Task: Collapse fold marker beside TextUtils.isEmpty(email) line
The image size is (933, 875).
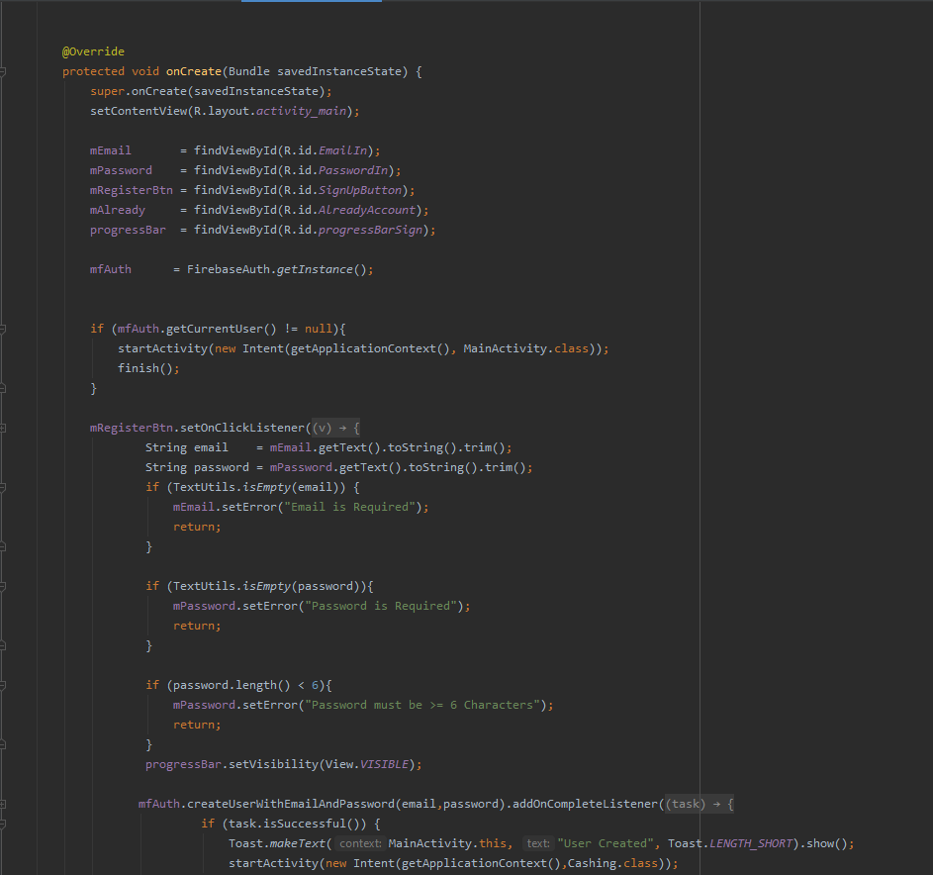Action: pyautogui.click(x=2, y=487)
